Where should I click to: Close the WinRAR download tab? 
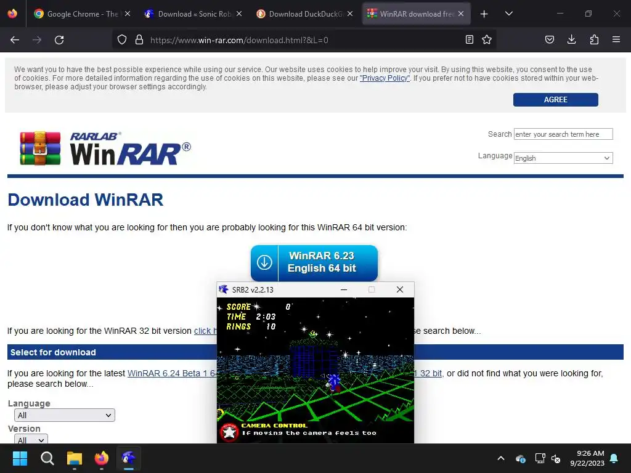tap(461, 14)
